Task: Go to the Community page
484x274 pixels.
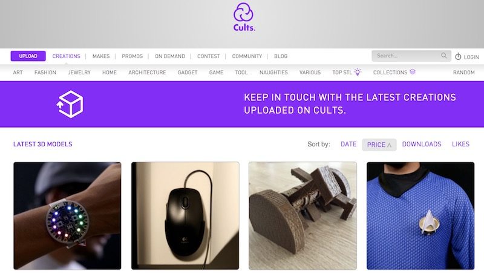Action: 247,56
